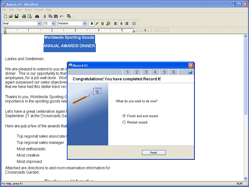Click the scroll down arrow

(x=245, y=179)
